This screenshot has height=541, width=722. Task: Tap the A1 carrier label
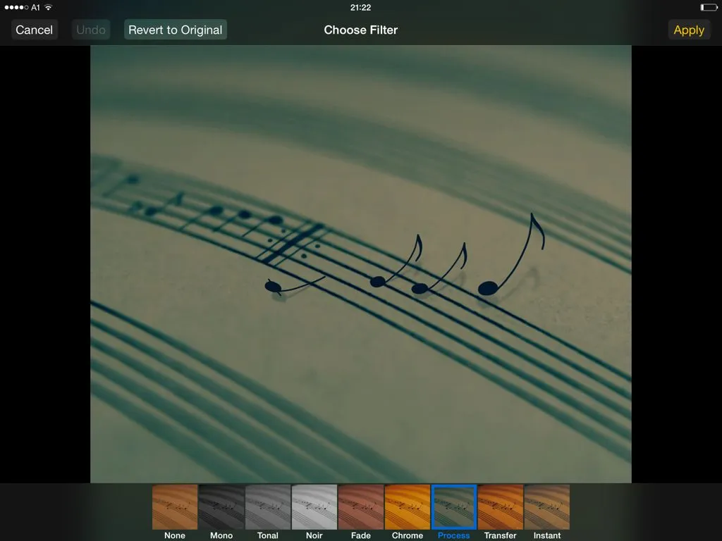pyautogui.click(x=35, y=8)
